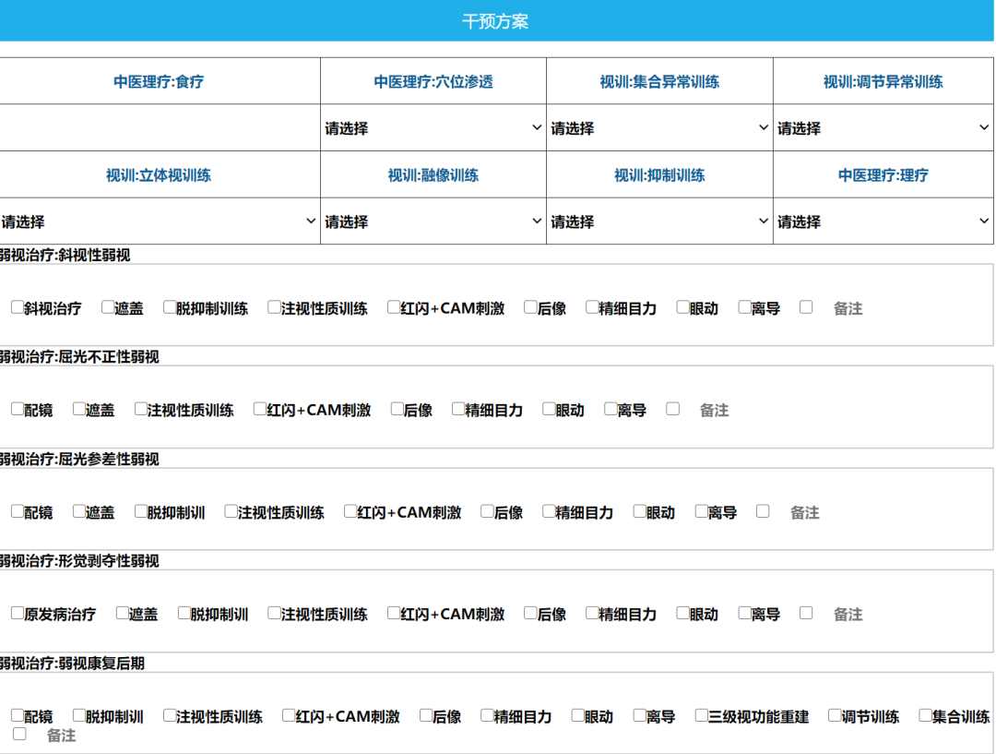Check 离导 in 斜视性弱视 row
Screen dimensions: 996x754
pyautogui.click(x=744, y=307)
